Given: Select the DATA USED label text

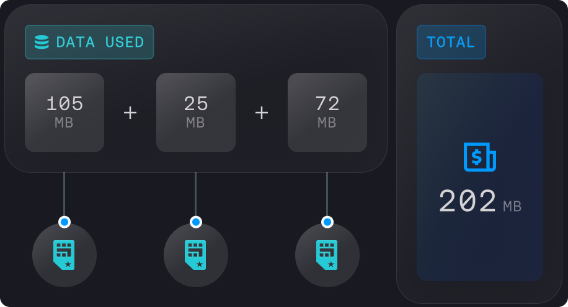Looking at the screenshot, I should 100,42.
